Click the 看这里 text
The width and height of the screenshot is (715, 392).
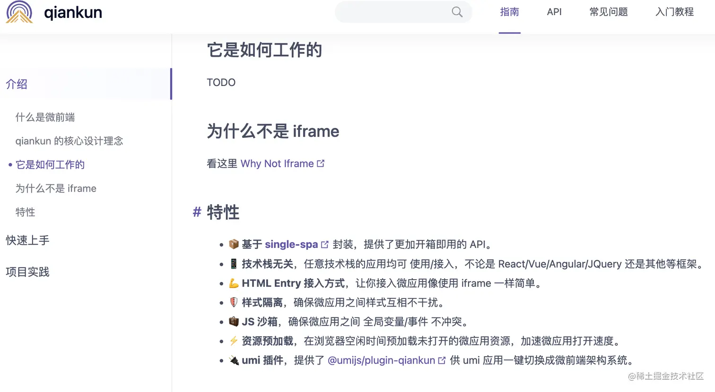click(222, 163)
